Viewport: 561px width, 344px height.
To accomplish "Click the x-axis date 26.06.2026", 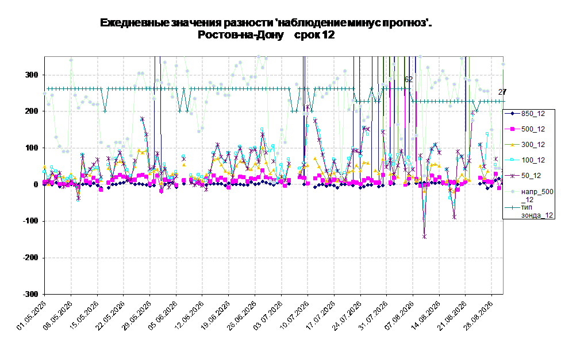I will click(242, 315).
